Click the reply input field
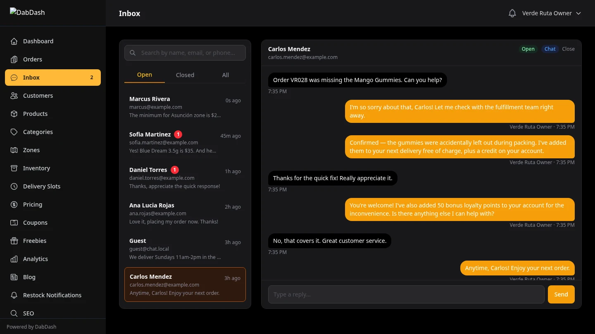This screenshot has height=334, width=595. pyautogui.click(x=406, y=294)
